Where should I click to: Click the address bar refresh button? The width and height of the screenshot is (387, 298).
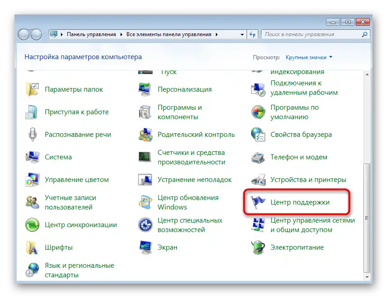tap(252, 34)
